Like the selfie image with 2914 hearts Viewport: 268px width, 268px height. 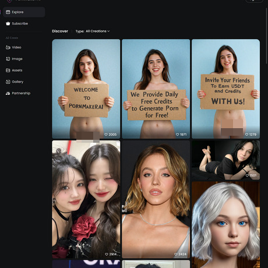(107, 254)
